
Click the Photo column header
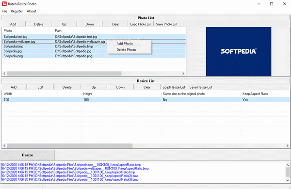[28, 31]
